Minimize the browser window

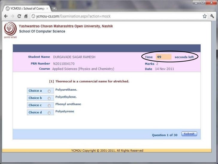point(196,3)
